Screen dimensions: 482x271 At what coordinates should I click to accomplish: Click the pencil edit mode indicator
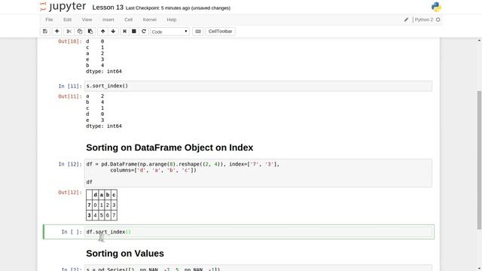tap(406, 20)
